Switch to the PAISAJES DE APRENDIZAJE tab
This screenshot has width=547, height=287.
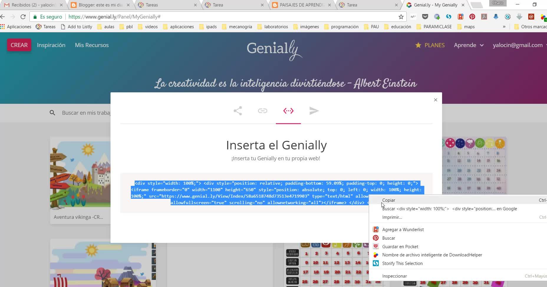301,5
